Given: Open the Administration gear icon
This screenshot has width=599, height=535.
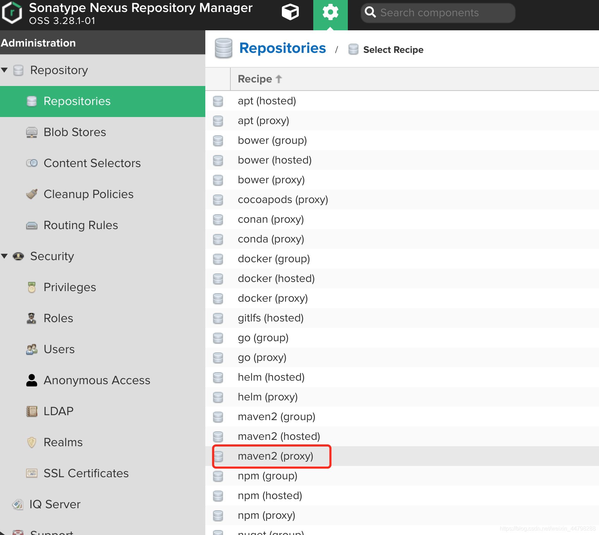Looking at the screenshot, I should [x=330, y=12].
